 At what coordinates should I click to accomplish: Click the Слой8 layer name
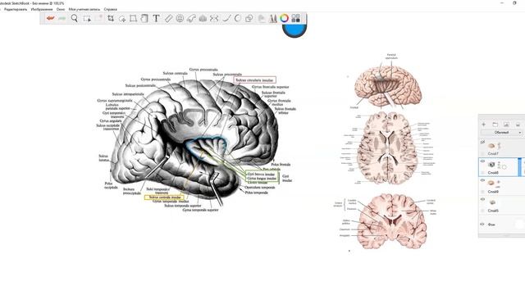(493, 173)
